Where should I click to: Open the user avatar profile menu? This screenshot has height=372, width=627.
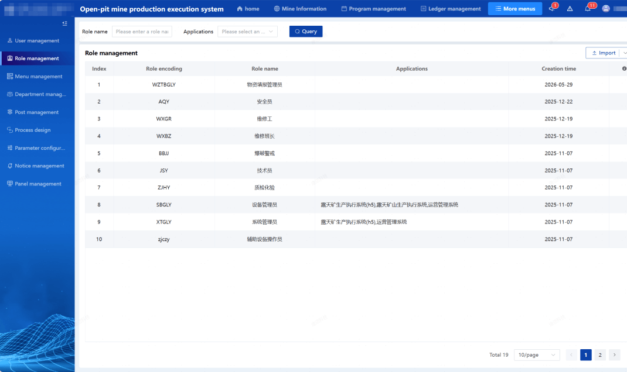tap(606, 8)
